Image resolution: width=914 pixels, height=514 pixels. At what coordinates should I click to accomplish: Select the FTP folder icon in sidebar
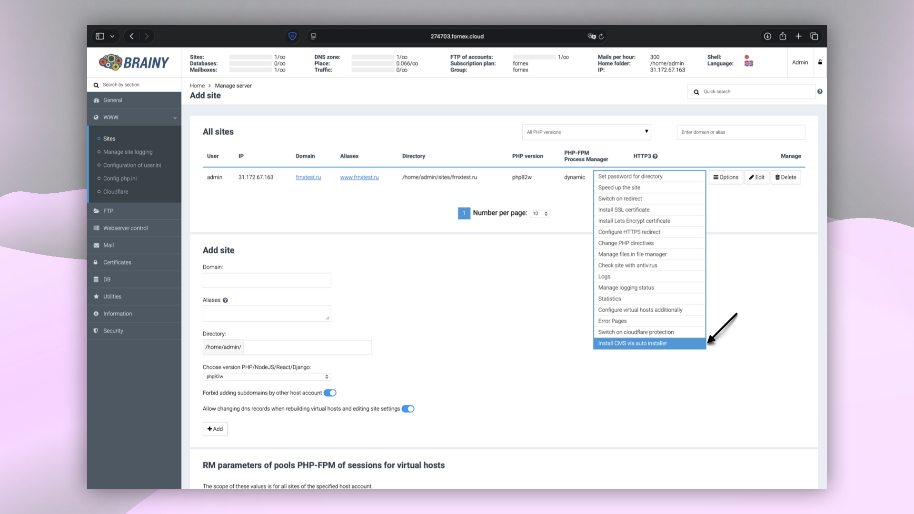tap(97, 211)
